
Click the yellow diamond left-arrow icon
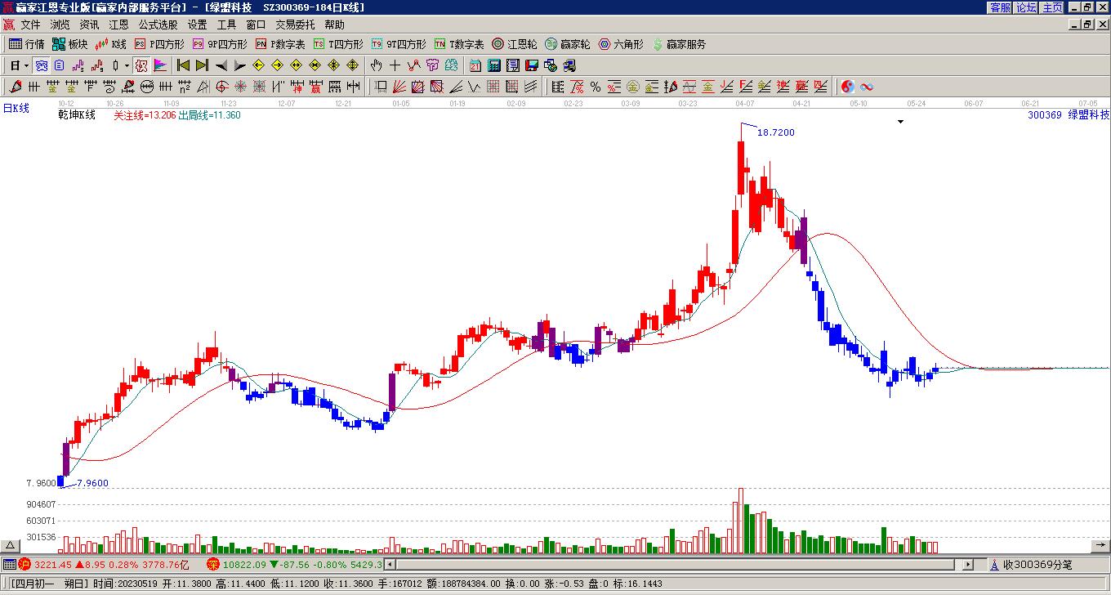point(258,65)
